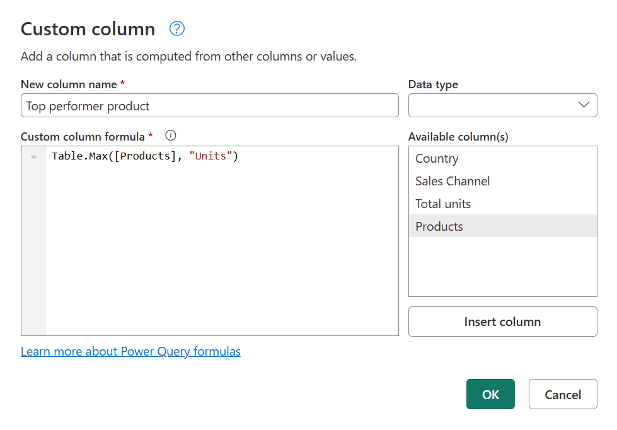The width and height of the screenshot is (617, 430).
Task: Click the required asterisk on column name
Action: click(x=123, y=83)
